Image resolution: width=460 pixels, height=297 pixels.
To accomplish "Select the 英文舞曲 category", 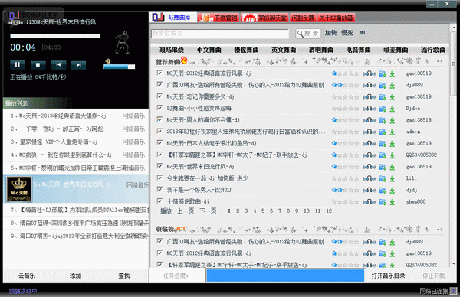I will pyautogui.click(x=284, y=50).
